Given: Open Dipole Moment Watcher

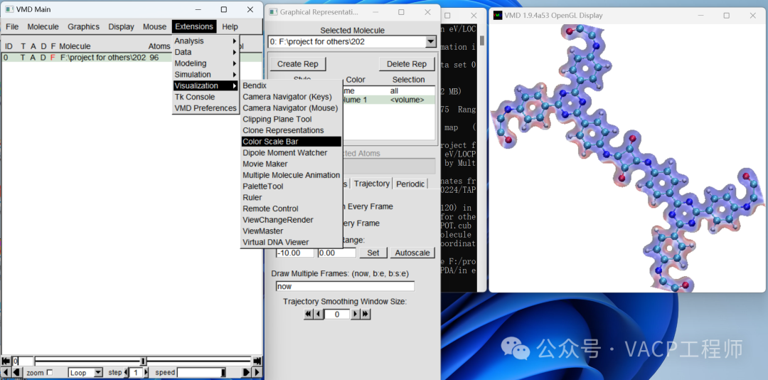Looking at the screenshot, I should (x=292, y=152).
